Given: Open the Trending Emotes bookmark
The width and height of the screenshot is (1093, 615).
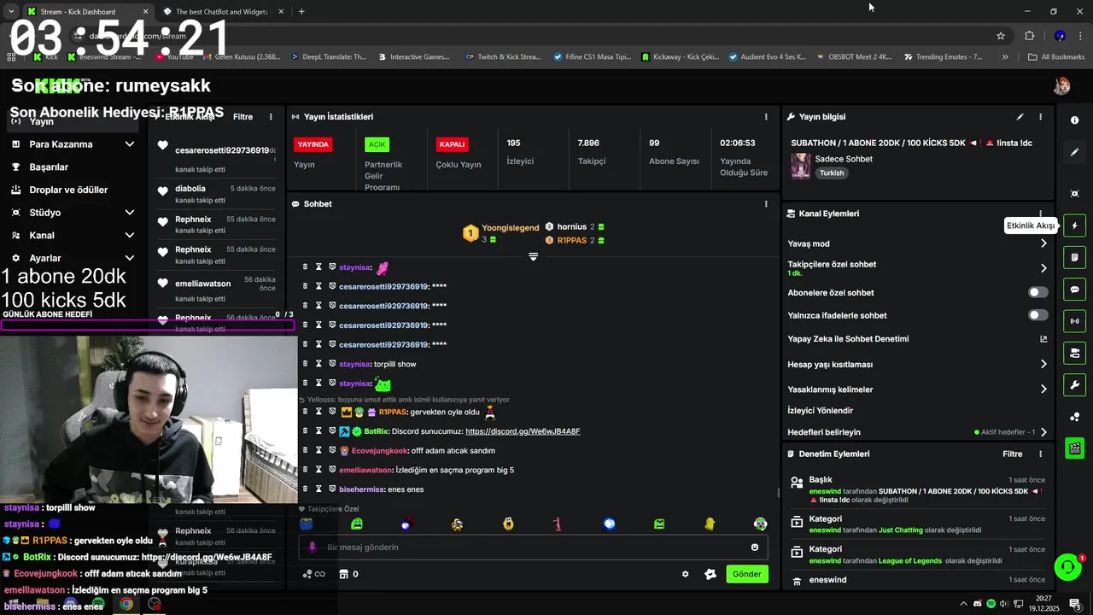Looking at the screenshot, I should tap(942, 57).
